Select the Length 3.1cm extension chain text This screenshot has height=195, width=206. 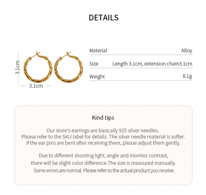click(152, 64)
